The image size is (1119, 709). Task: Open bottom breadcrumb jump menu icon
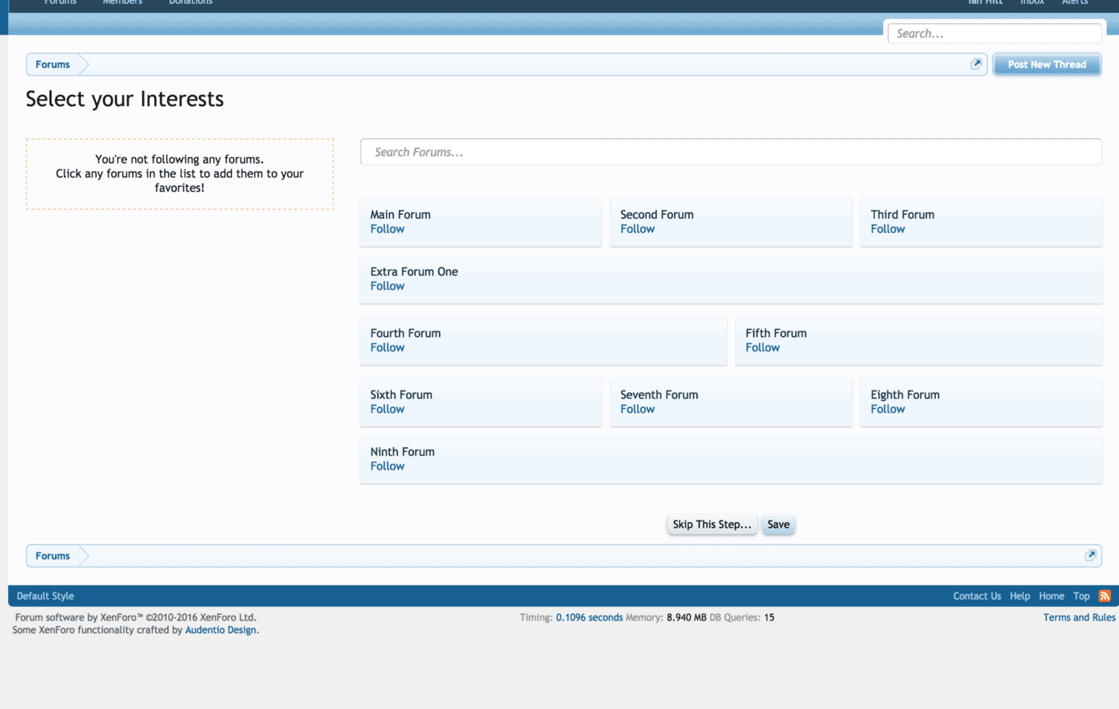coord(1090,556)
